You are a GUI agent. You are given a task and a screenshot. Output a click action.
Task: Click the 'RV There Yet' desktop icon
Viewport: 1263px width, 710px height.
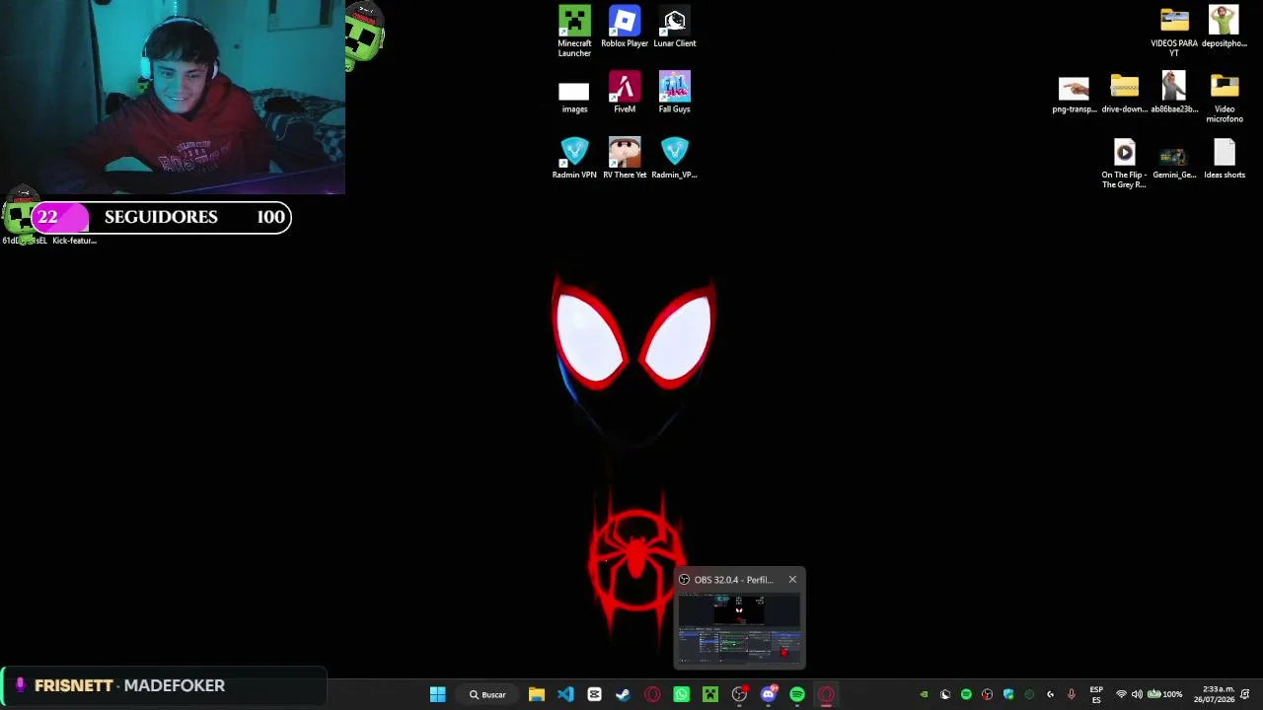point(625,158)
